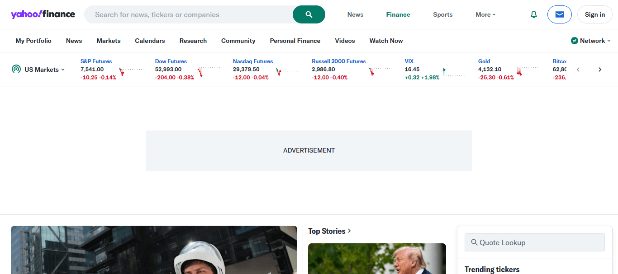
Task: Open the S&P Futures sparkline chart
Action: tap(131, 71)
